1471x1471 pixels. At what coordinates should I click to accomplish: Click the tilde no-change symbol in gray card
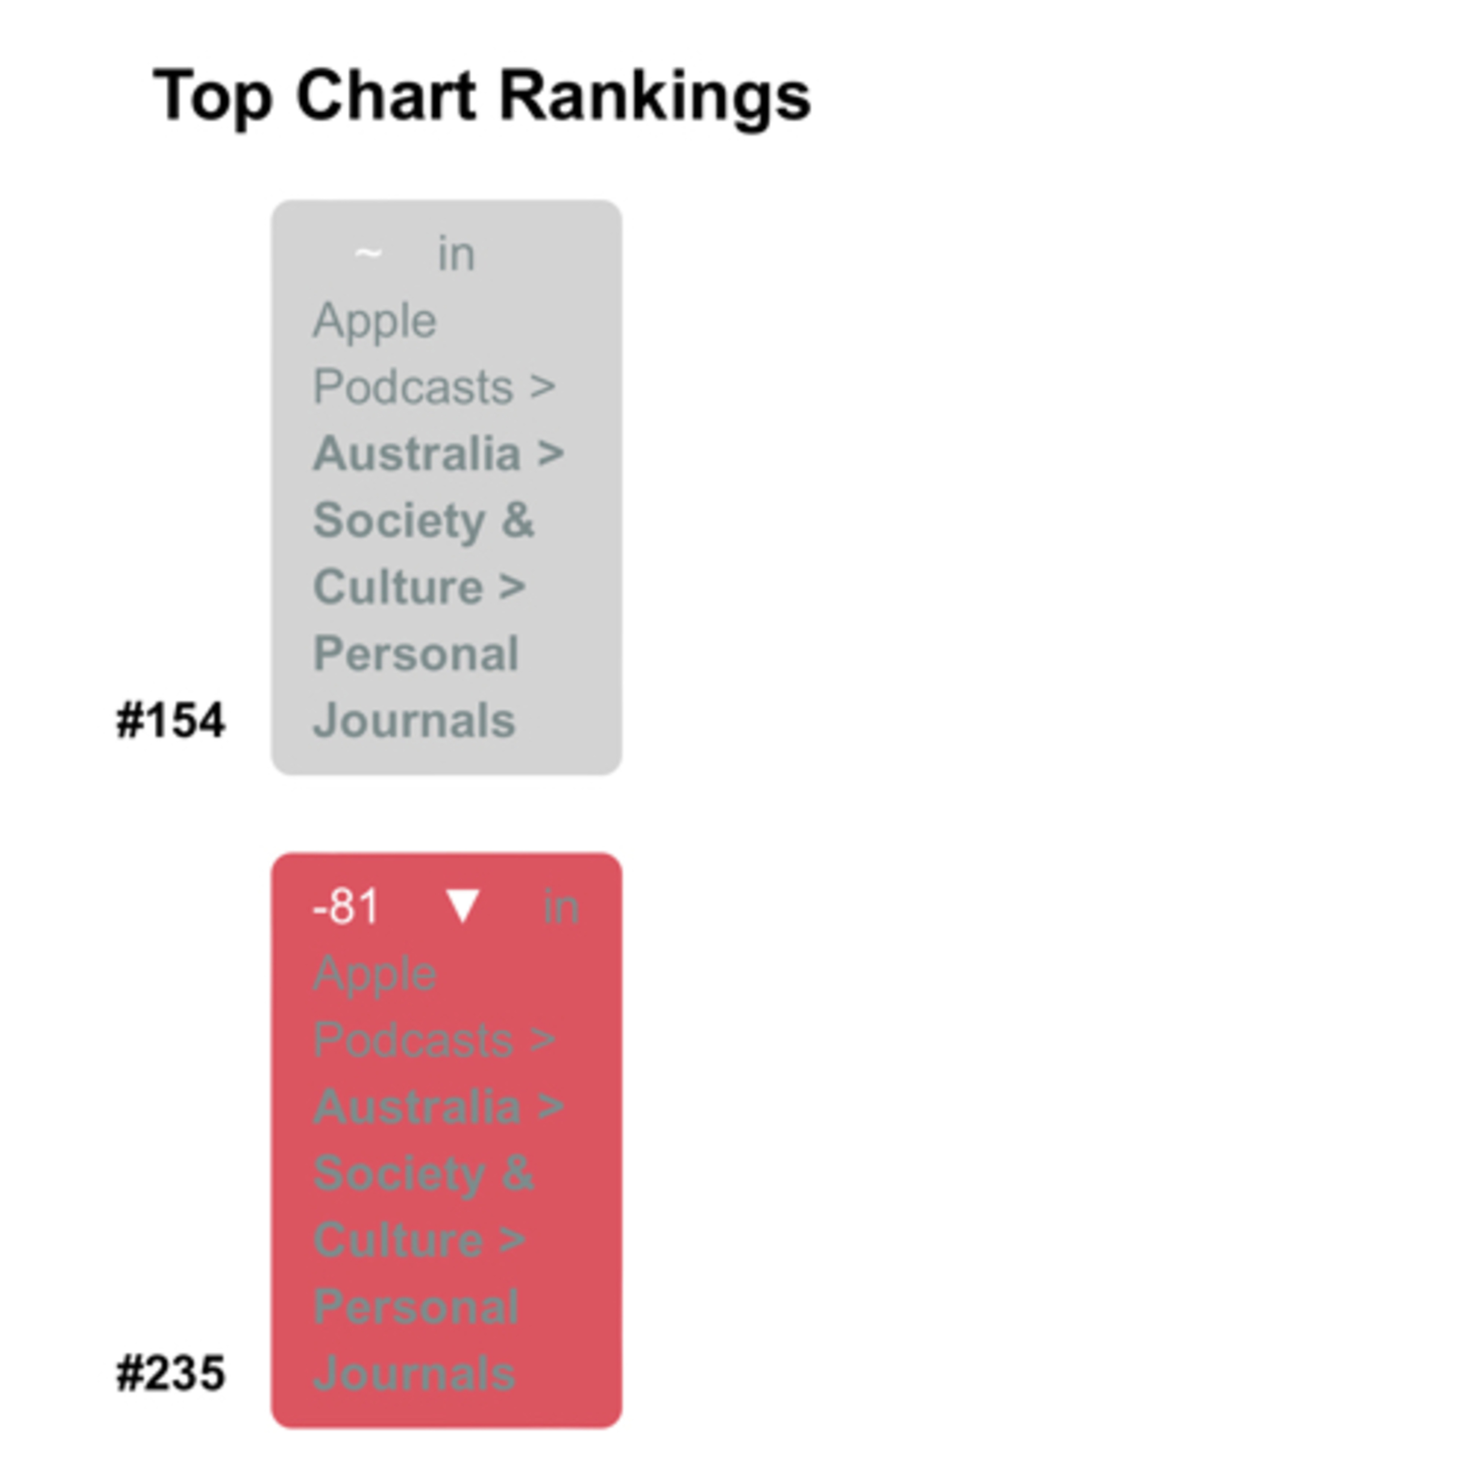click(368, 254)
